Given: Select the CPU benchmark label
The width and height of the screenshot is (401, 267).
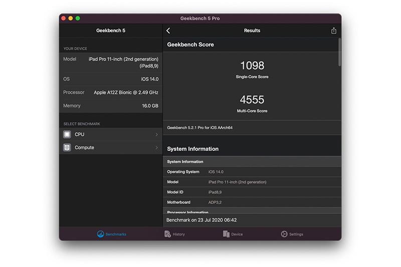Looking at the screenshot, I should pos(80,135).
